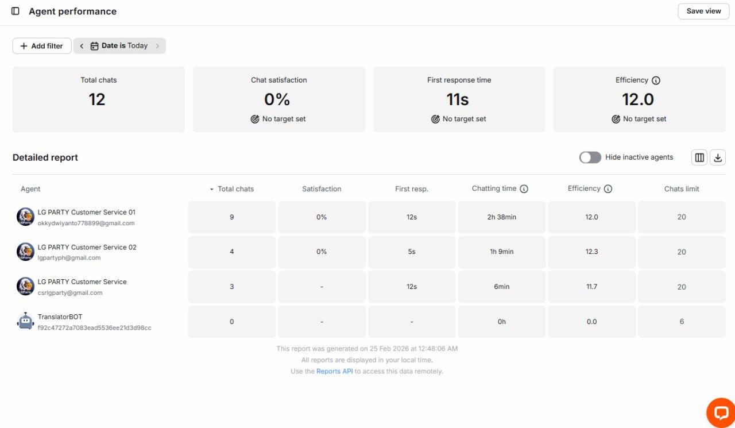Toggle the sidebar panel icon
Screen dimensions: 735x428
tap(16, 11)
